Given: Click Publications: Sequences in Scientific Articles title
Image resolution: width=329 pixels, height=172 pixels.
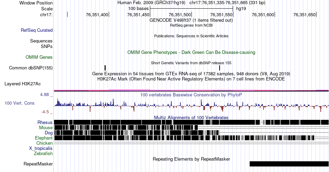Looking at the screenshot, I should coord(191,36).
